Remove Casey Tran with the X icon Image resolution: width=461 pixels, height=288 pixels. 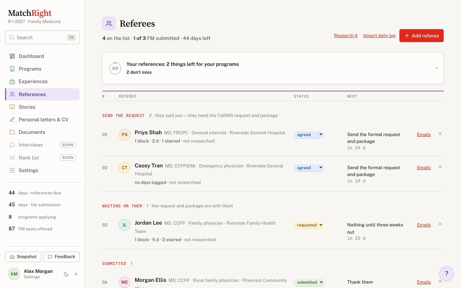[440, 167]
